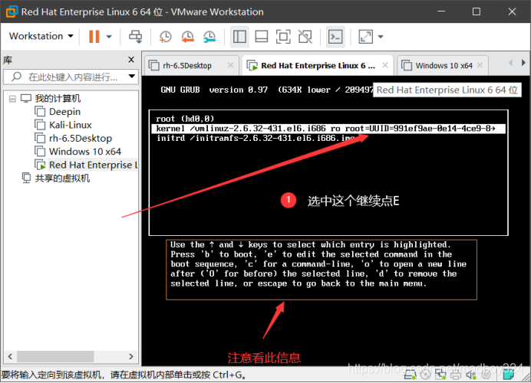Toggle the thumbnail bar view icon
Image resolution: width=531 pixels, height=383 pixels.
click(262, 37)
